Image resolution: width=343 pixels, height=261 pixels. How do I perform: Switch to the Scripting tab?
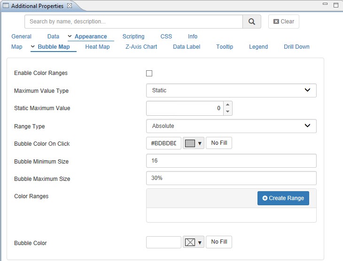[x=133, y=37]
